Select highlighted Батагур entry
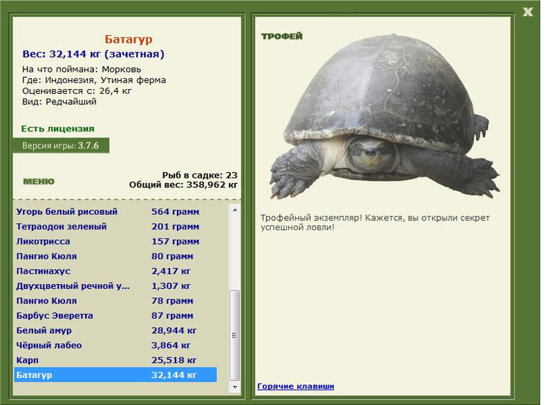Viewport: 553px width, 405px height. (x=115, y=375)
